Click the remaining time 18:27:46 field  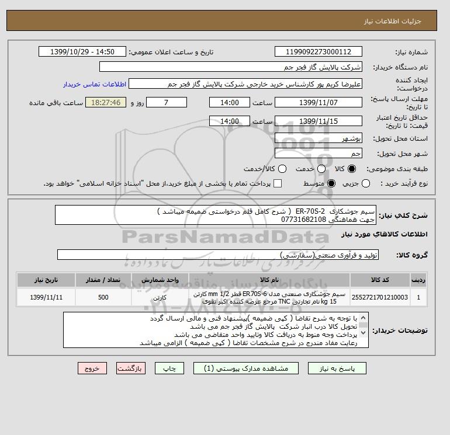click(106, 102)
